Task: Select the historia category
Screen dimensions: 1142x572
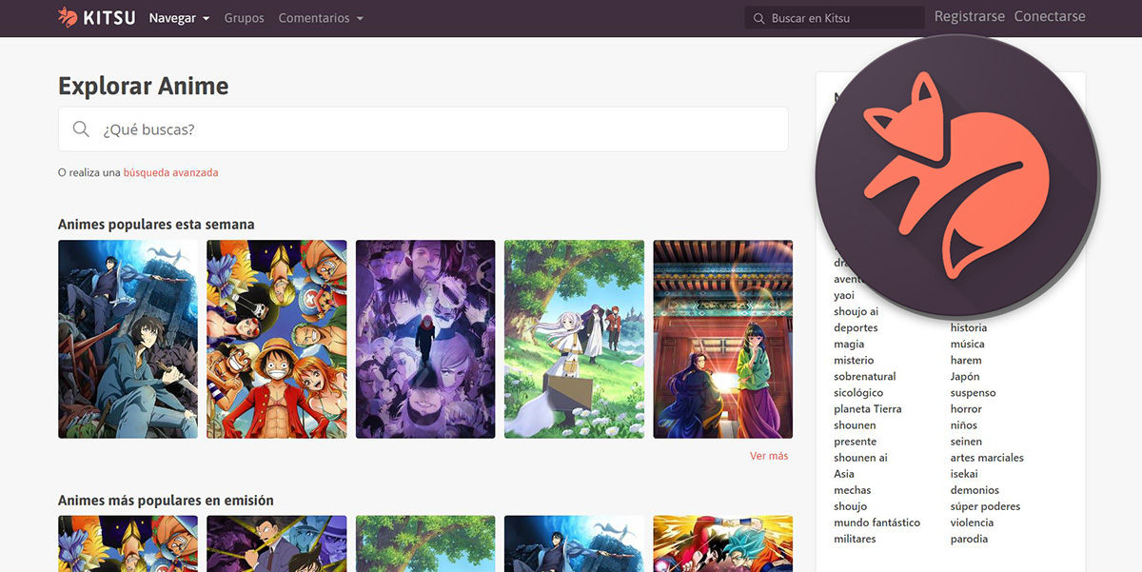Action: coord(969,328)
